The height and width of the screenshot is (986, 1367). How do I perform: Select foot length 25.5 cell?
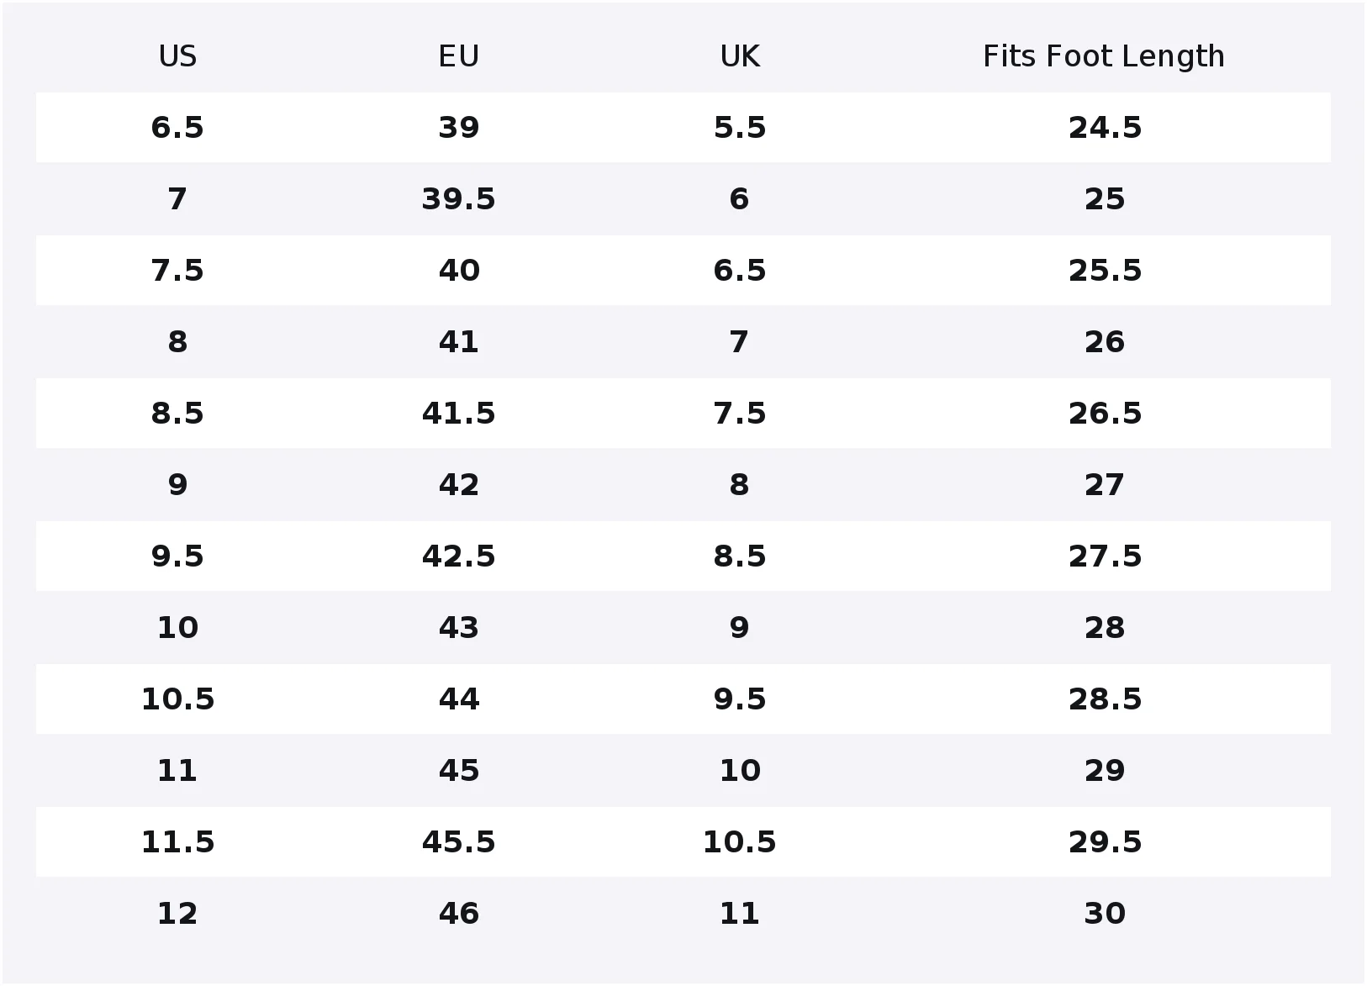point(1105,271)
